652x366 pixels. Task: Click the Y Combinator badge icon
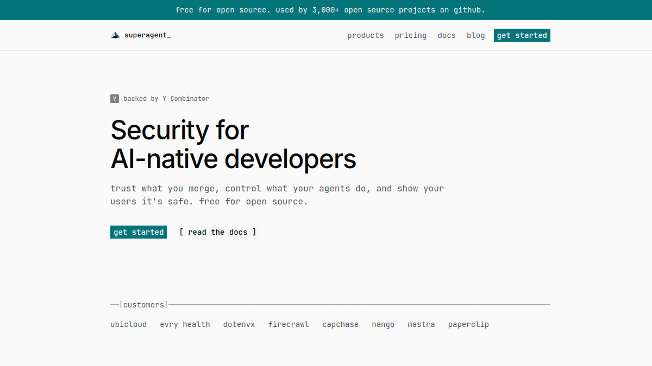tap(115, 99)
